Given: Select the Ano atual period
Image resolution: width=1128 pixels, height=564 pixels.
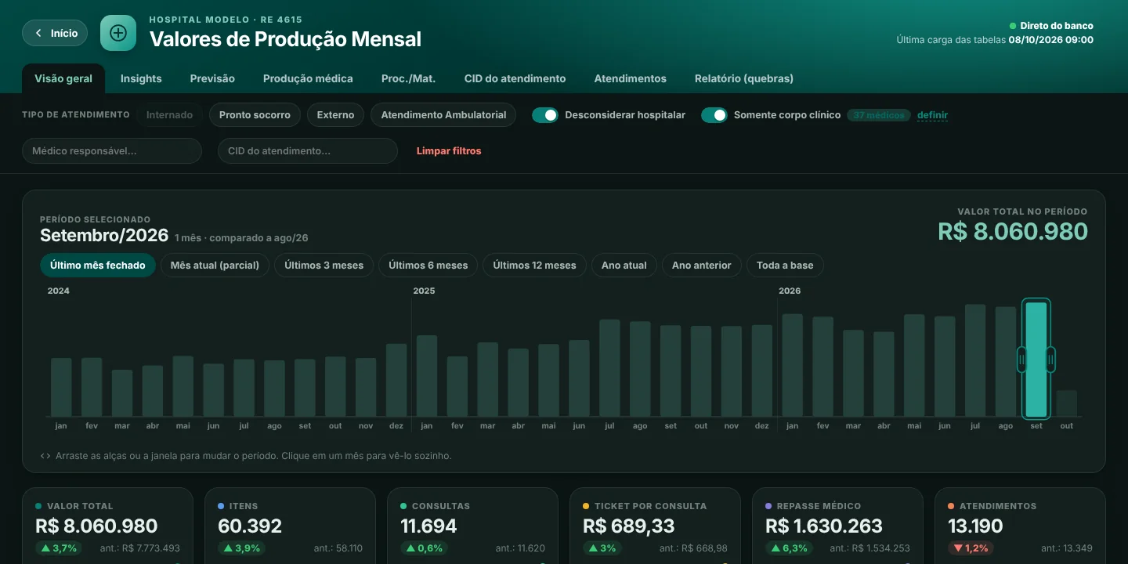Looking at the screenshot, I should coord(624,266).
